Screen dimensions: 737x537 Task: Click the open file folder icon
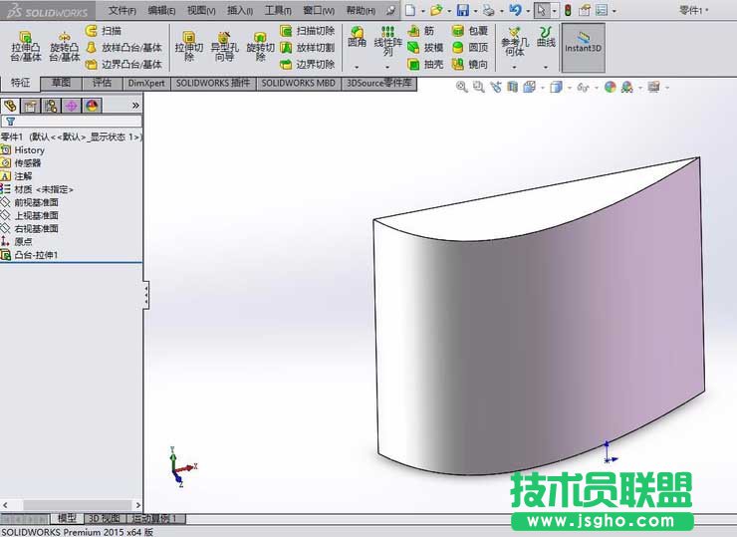[x=436, y=10]
